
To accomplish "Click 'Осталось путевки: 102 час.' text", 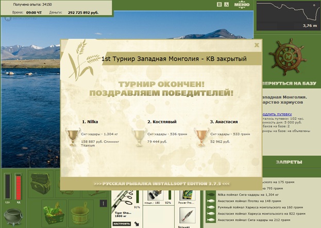I will pos(283,118).
